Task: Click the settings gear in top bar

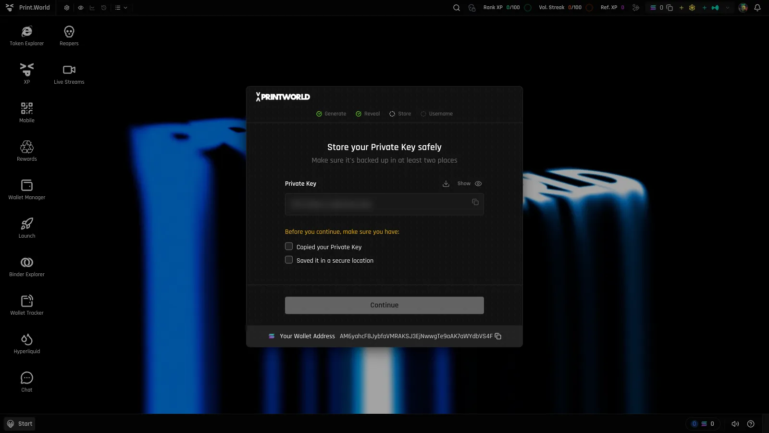Action: click(67, 8)
